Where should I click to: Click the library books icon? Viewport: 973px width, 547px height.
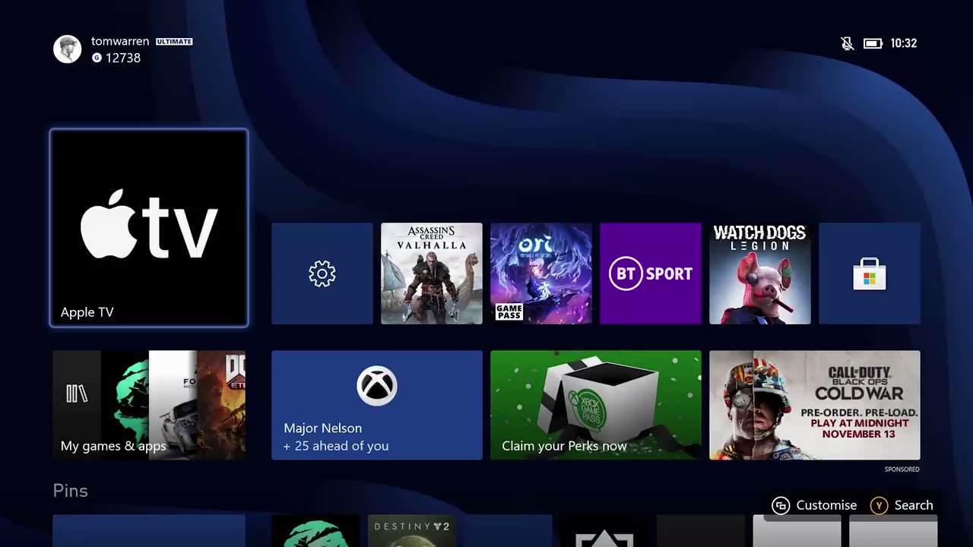coord(77,394)
